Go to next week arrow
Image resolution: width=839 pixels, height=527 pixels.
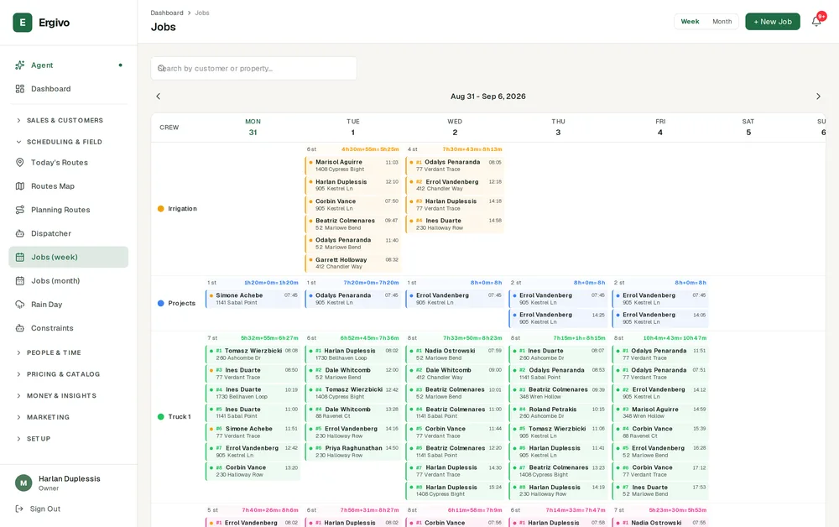click(818, 97)
